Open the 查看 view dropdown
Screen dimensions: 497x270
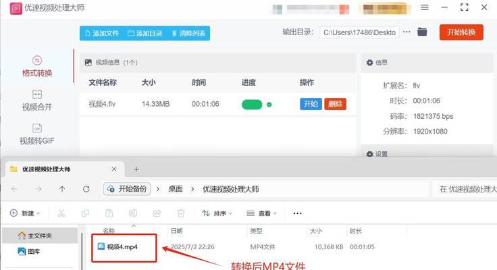(262, 213)
